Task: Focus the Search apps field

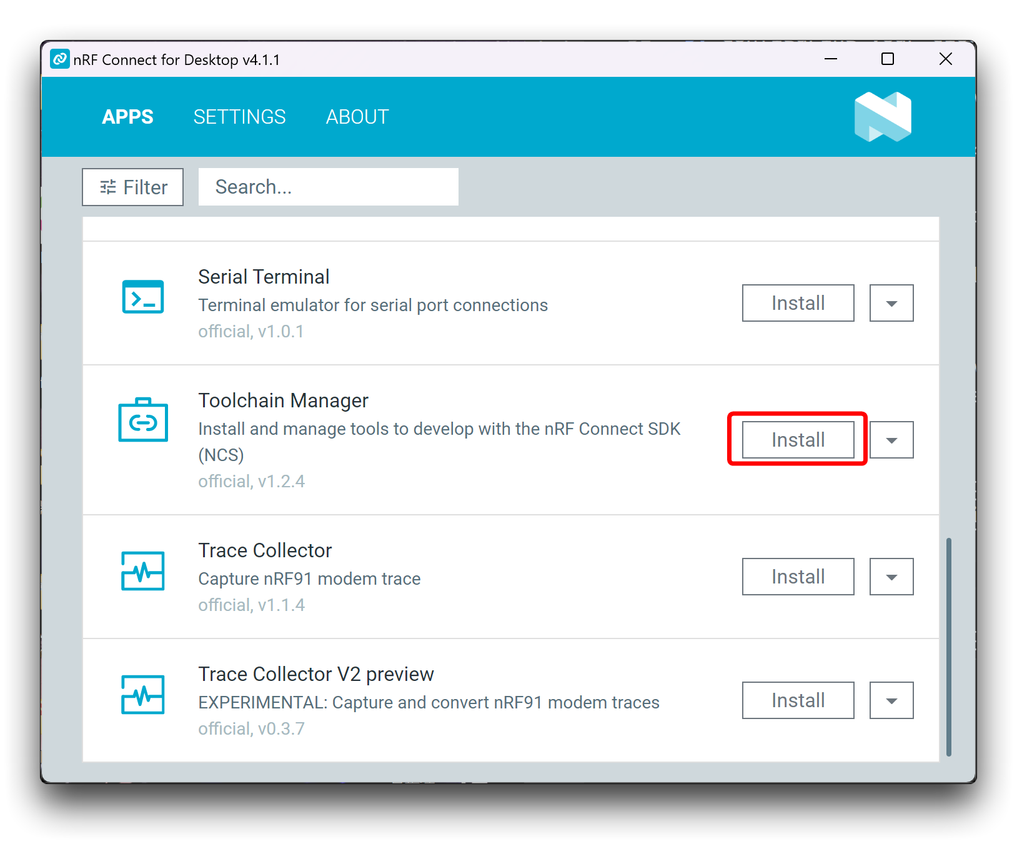Action: tap(329, 187)
